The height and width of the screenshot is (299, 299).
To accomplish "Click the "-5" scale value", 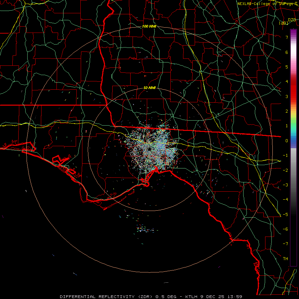I will point(285,215).
